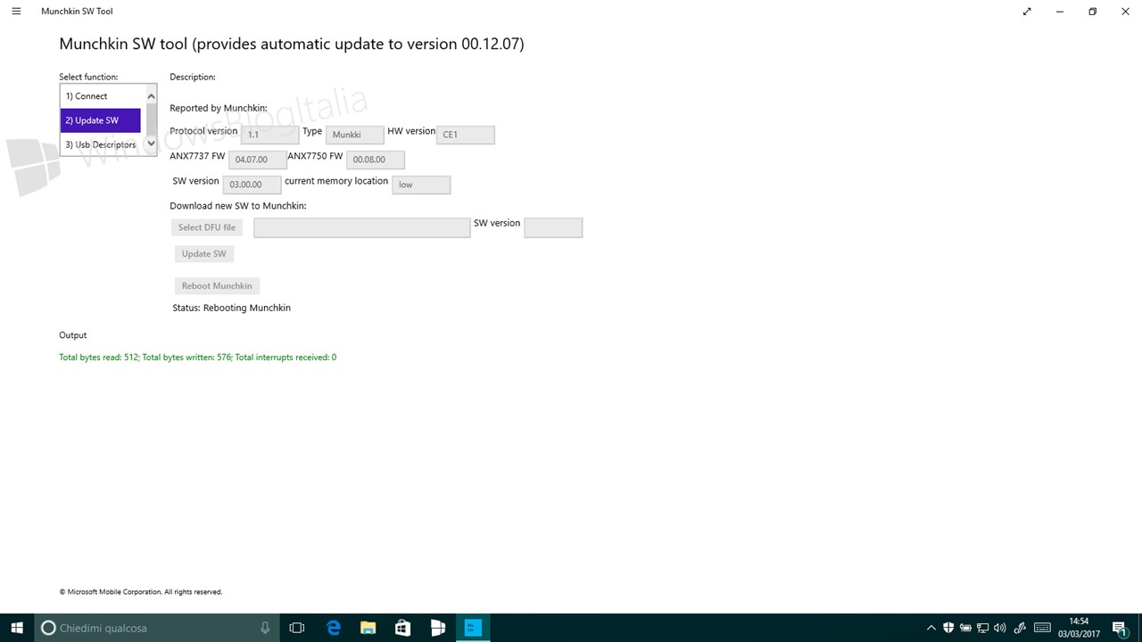Image resolution: width=1142 pixels, height=642 pixels.
Task: Select the '2) Update SW' function
Action: tap(101, 120)
